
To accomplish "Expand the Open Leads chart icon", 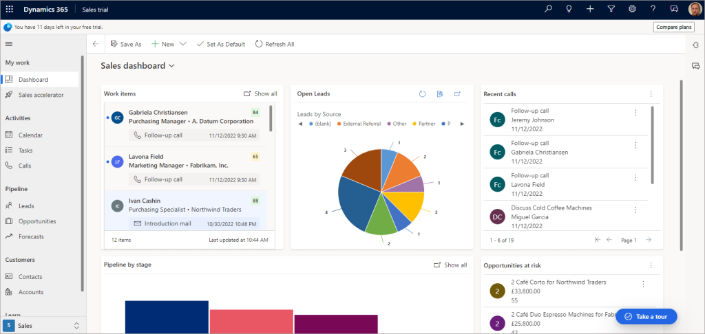I will coord(457,94).
